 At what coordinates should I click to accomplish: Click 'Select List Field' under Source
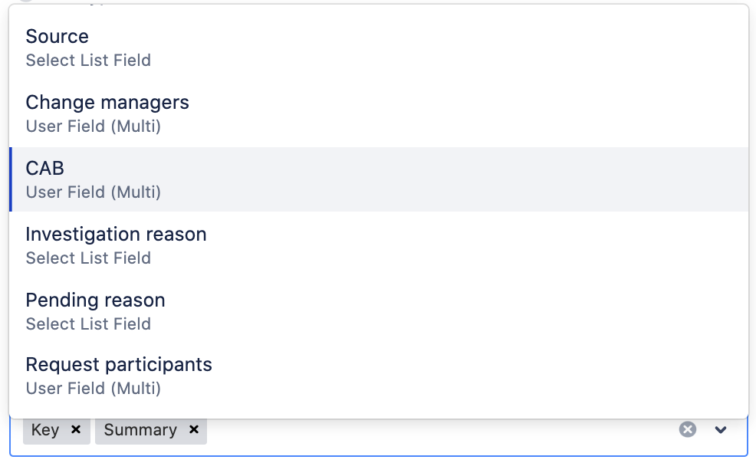click(x=88, y=61)
